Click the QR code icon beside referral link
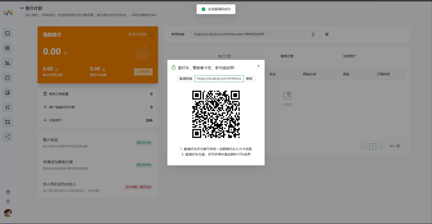The width and height of the screenshot is (432, 224). point(327,34)
